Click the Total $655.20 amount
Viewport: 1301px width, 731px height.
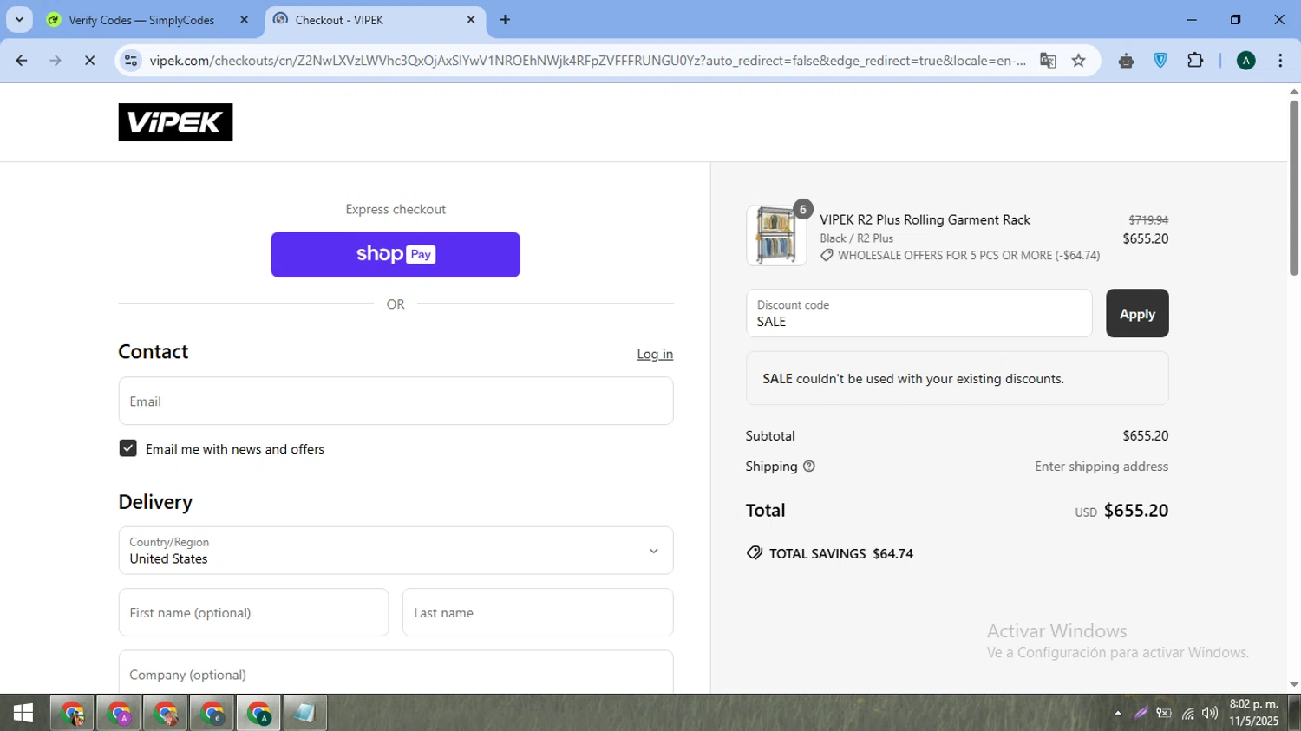pyautogui.click(x=1135, y=511)
